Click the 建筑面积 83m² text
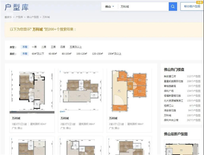 click(x=38, y=124)
